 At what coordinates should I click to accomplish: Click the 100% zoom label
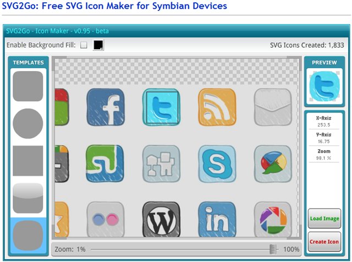(291, 249)
